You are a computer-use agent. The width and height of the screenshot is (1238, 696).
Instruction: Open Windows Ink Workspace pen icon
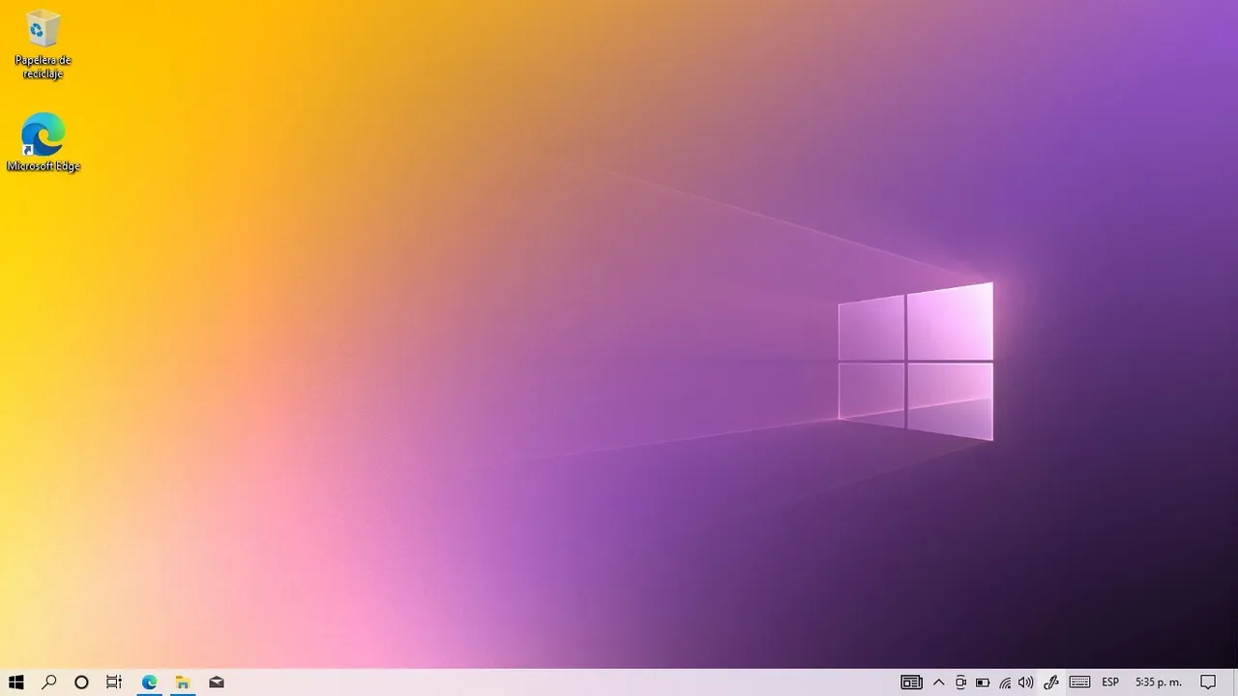1051,682
